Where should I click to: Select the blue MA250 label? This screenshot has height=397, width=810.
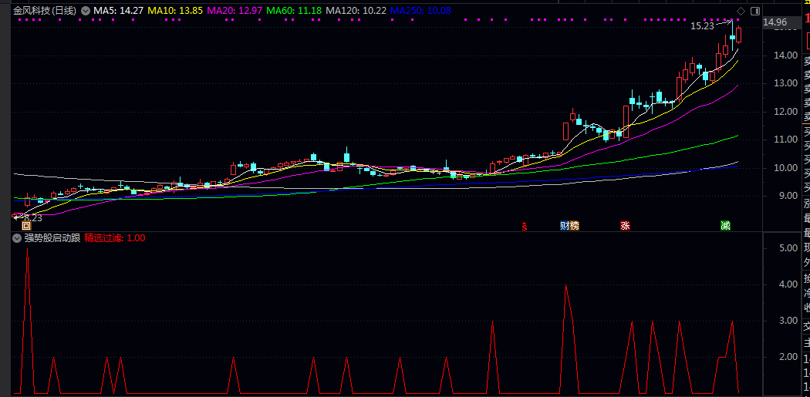pyautogui.click(x=420, y=11)
